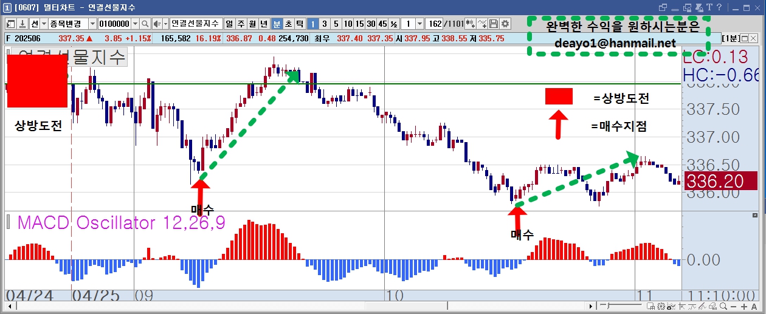Switch chart period to 초 (seconds)
This screenshot has height=314, width=766.
coord(288,24)
